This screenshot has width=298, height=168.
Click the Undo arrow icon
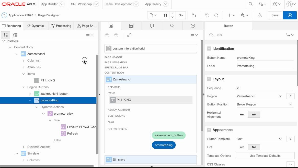click(x=207, y=15)
